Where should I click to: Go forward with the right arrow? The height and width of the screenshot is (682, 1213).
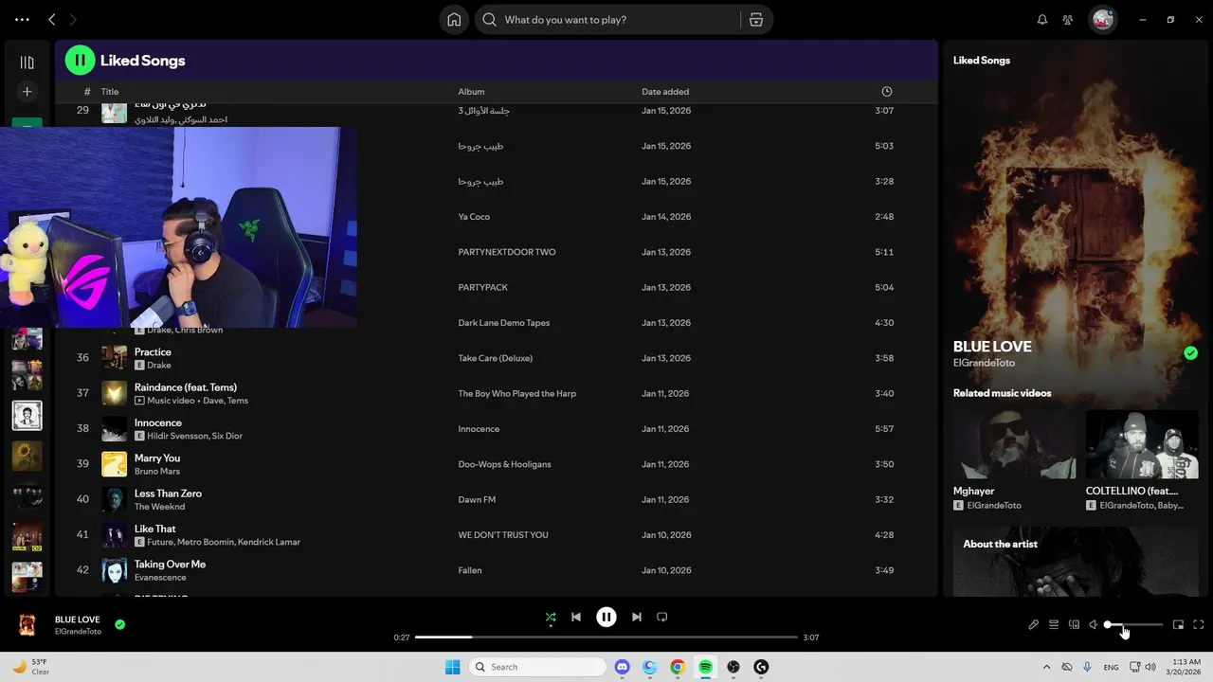[73, 20]
